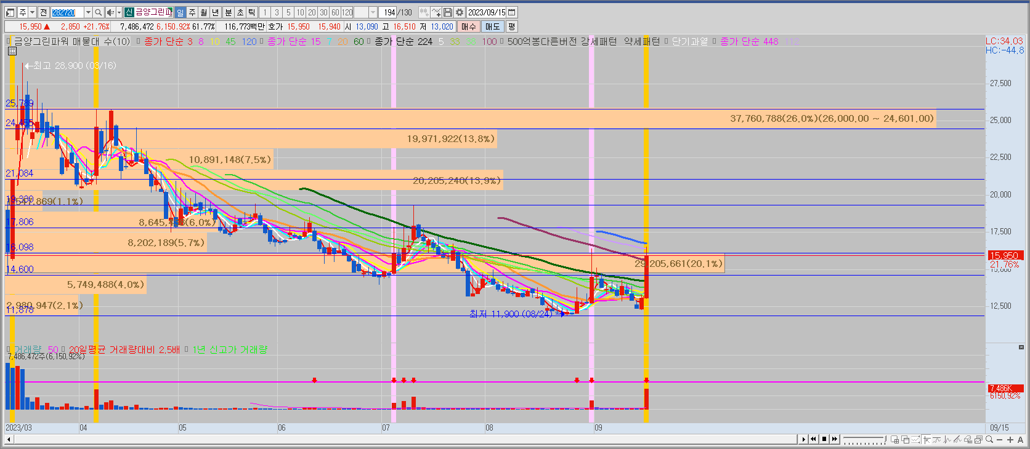Switch to yearly (년) period
The image size is (1030, 449).
215,12
